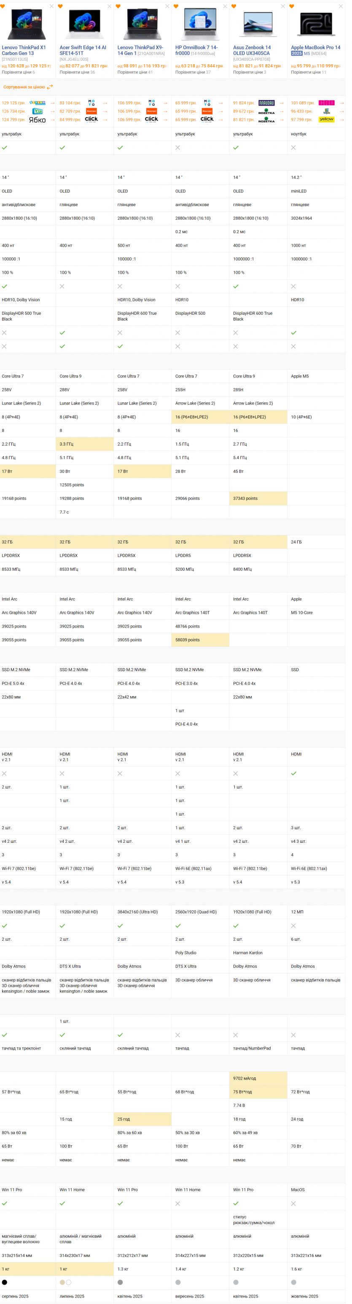Click the Asus Zenbook 14 laptop image
This screenshot has height=1304, width=352.
[258, 25]
